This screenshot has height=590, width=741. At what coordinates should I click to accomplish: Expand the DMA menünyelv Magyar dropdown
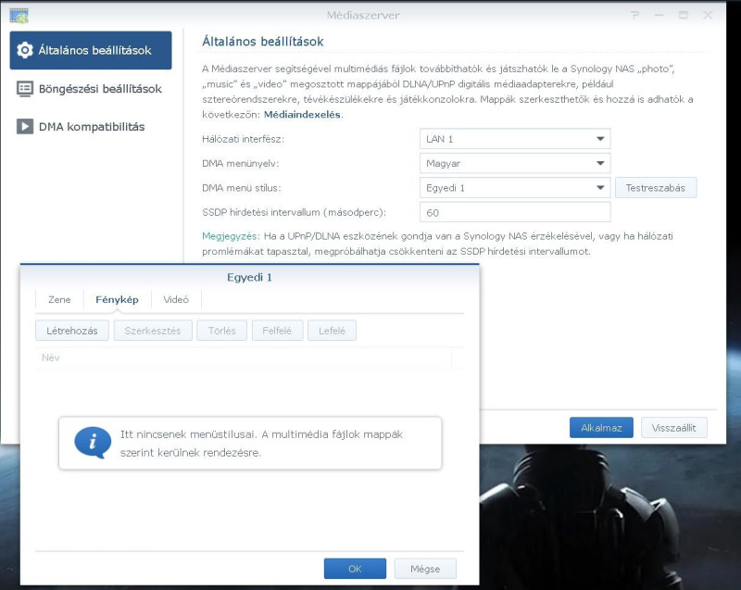[515, 163]
